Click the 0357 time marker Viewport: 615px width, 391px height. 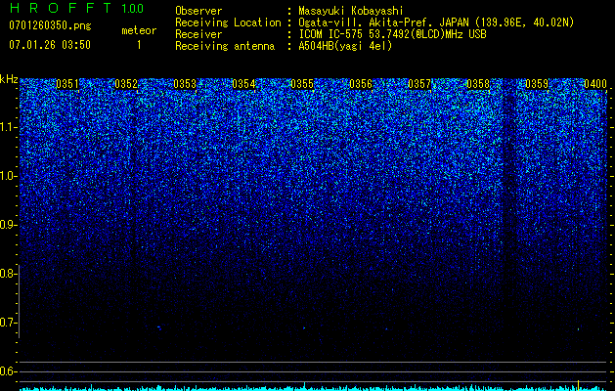tap(419, 84)
